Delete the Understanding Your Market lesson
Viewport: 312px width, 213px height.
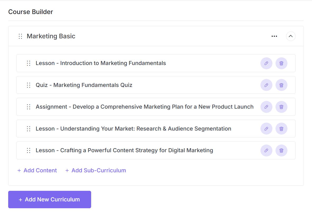tap(281, 129)
